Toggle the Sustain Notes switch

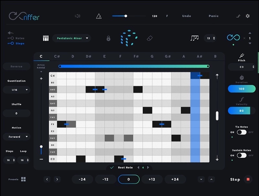242,156
